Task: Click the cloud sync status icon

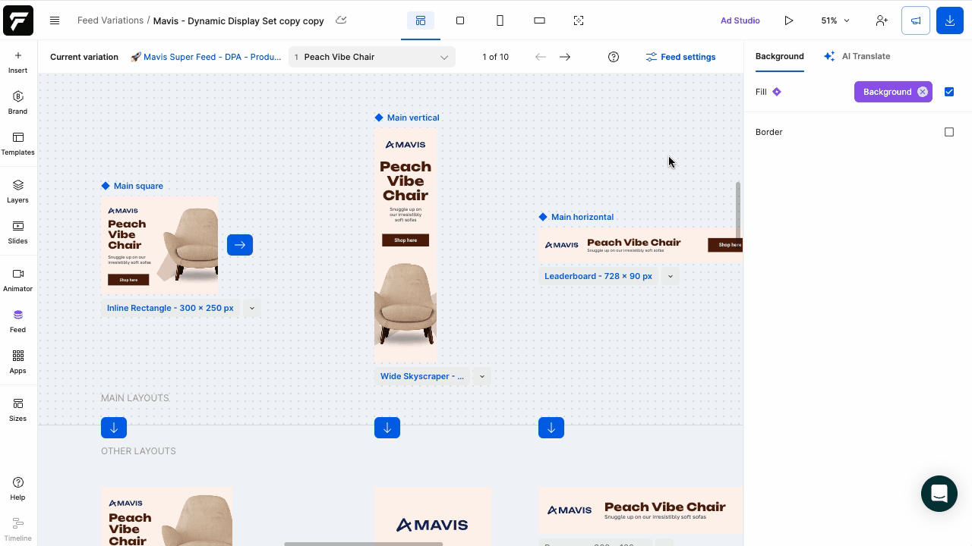Action: (x=341, y=20)
